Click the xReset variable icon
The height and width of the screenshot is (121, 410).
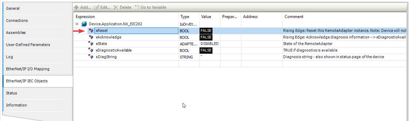(x=91, y=31)
